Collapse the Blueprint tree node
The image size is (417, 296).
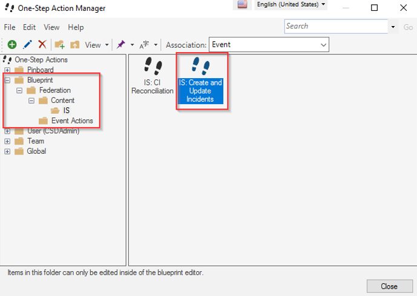[7, 81]
